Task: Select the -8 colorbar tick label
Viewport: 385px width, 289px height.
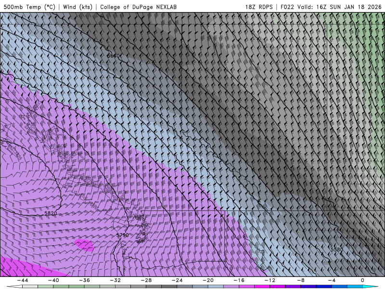Action: click(301, 280)
